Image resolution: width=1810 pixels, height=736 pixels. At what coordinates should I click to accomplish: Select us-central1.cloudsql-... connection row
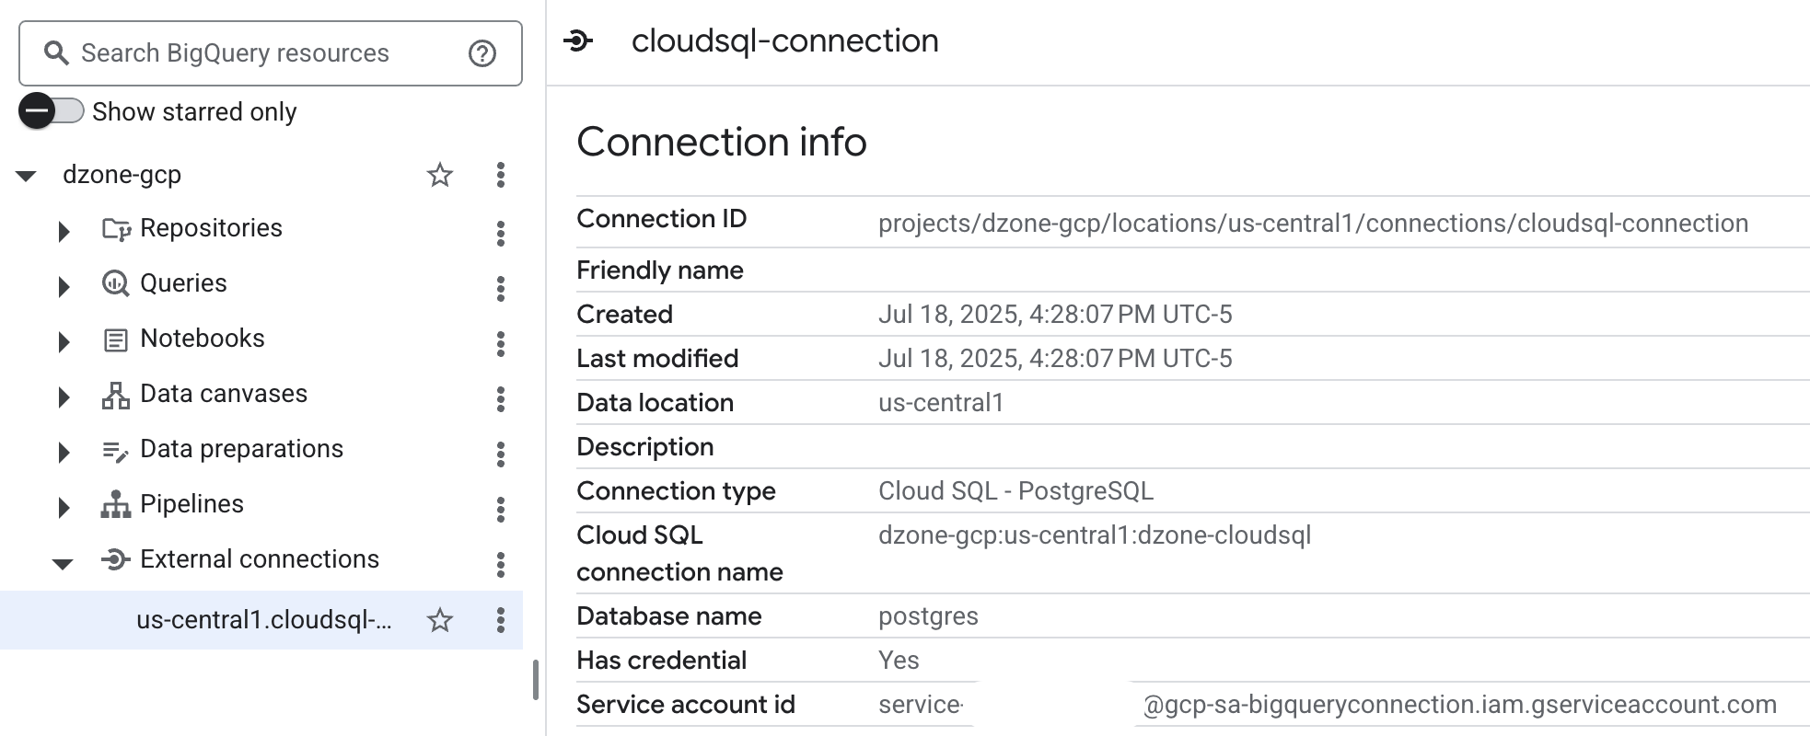pos(261,620)
